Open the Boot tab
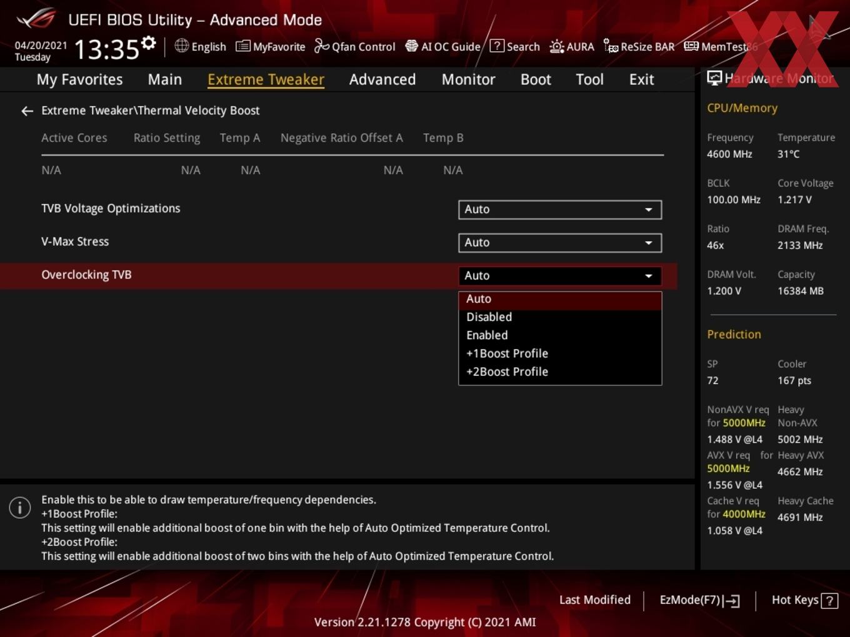 [536, 79]
